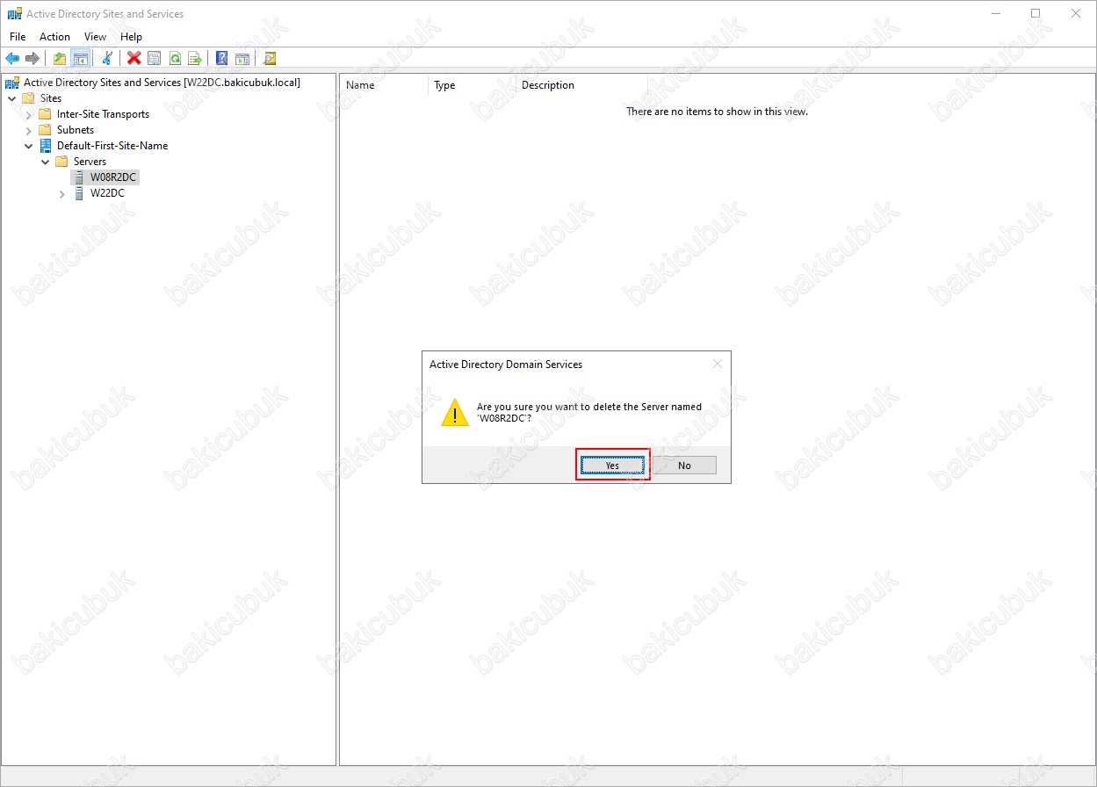
Task: Select the Subnets tree item
Action: (x=76, y=130)
